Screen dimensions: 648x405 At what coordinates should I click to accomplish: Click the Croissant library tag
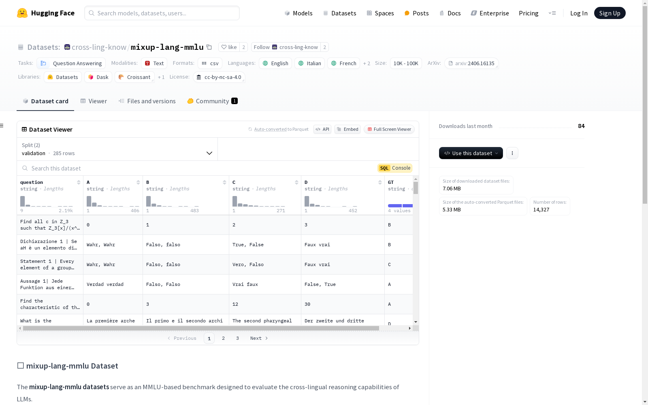(x=134, y=77)
